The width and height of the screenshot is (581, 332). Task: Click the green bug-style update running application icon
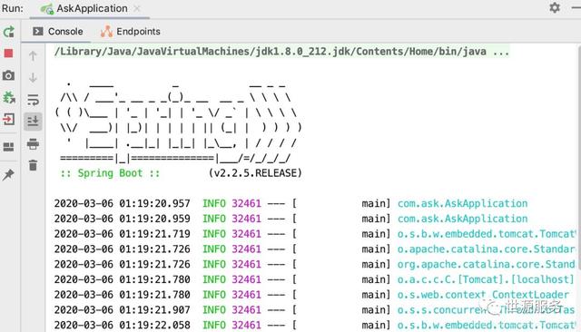(x=8, y=98)
